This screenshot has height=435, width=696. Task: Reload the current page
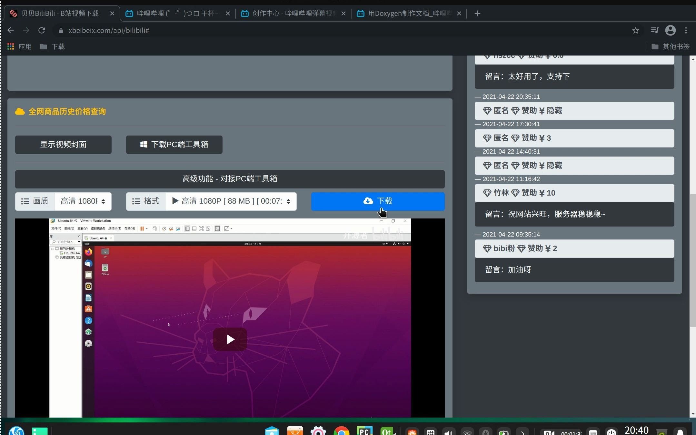point(42,30)
